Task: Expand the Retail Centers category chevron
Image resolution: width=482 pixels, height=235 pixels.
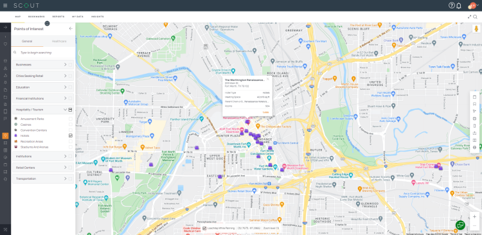Action: [65, 168]
